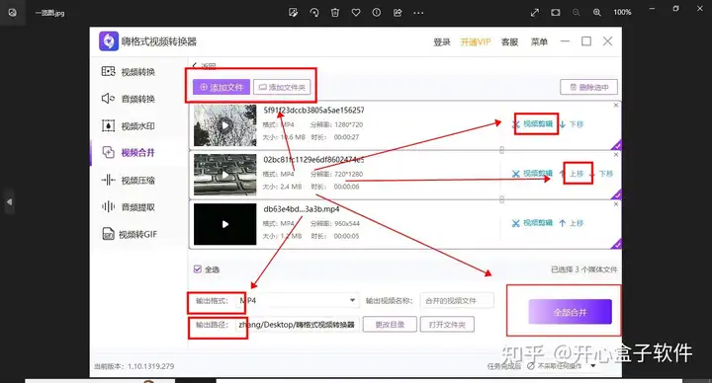712x383 pixels.
Task: Play the 5f91f23d video thumbnail
Action: tap(224, 125)
